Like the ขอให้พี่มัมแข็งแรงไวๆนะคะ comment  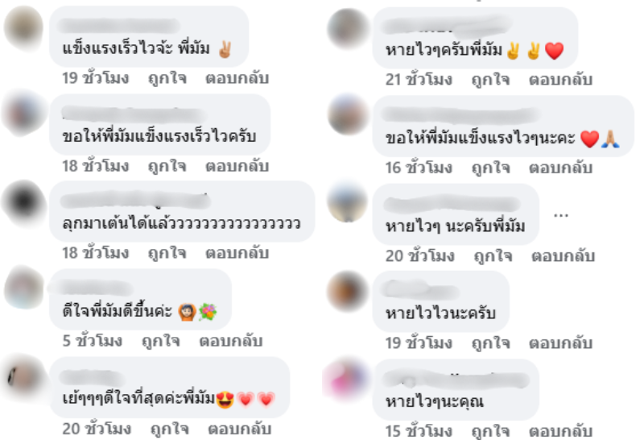[x=491, y=168]
